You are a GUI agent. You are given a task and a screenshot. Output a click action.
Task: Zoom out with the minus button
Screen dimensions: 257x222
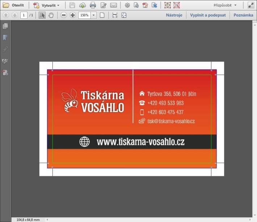(x=64, y=15)
